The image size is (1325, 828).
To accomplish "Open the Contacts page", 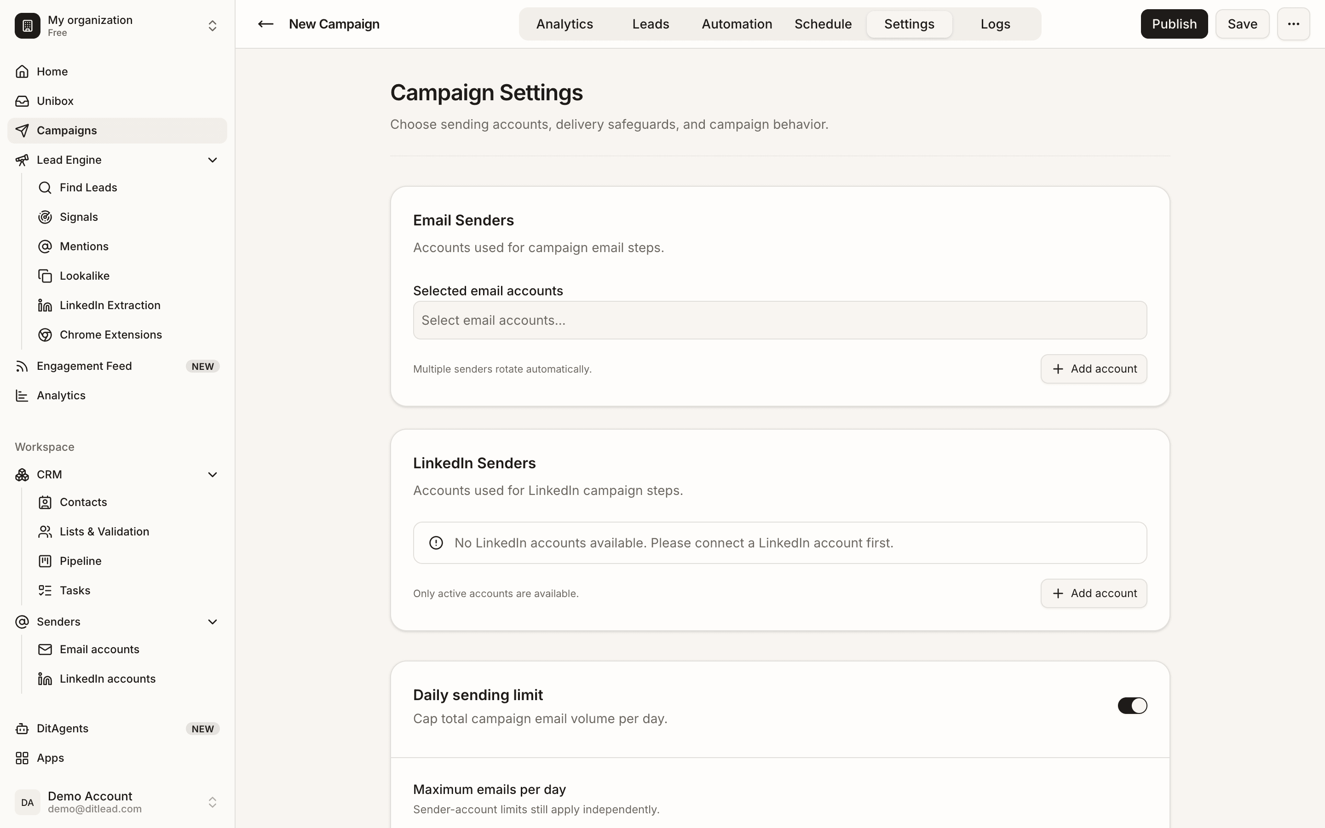I will tap(129, 502).
